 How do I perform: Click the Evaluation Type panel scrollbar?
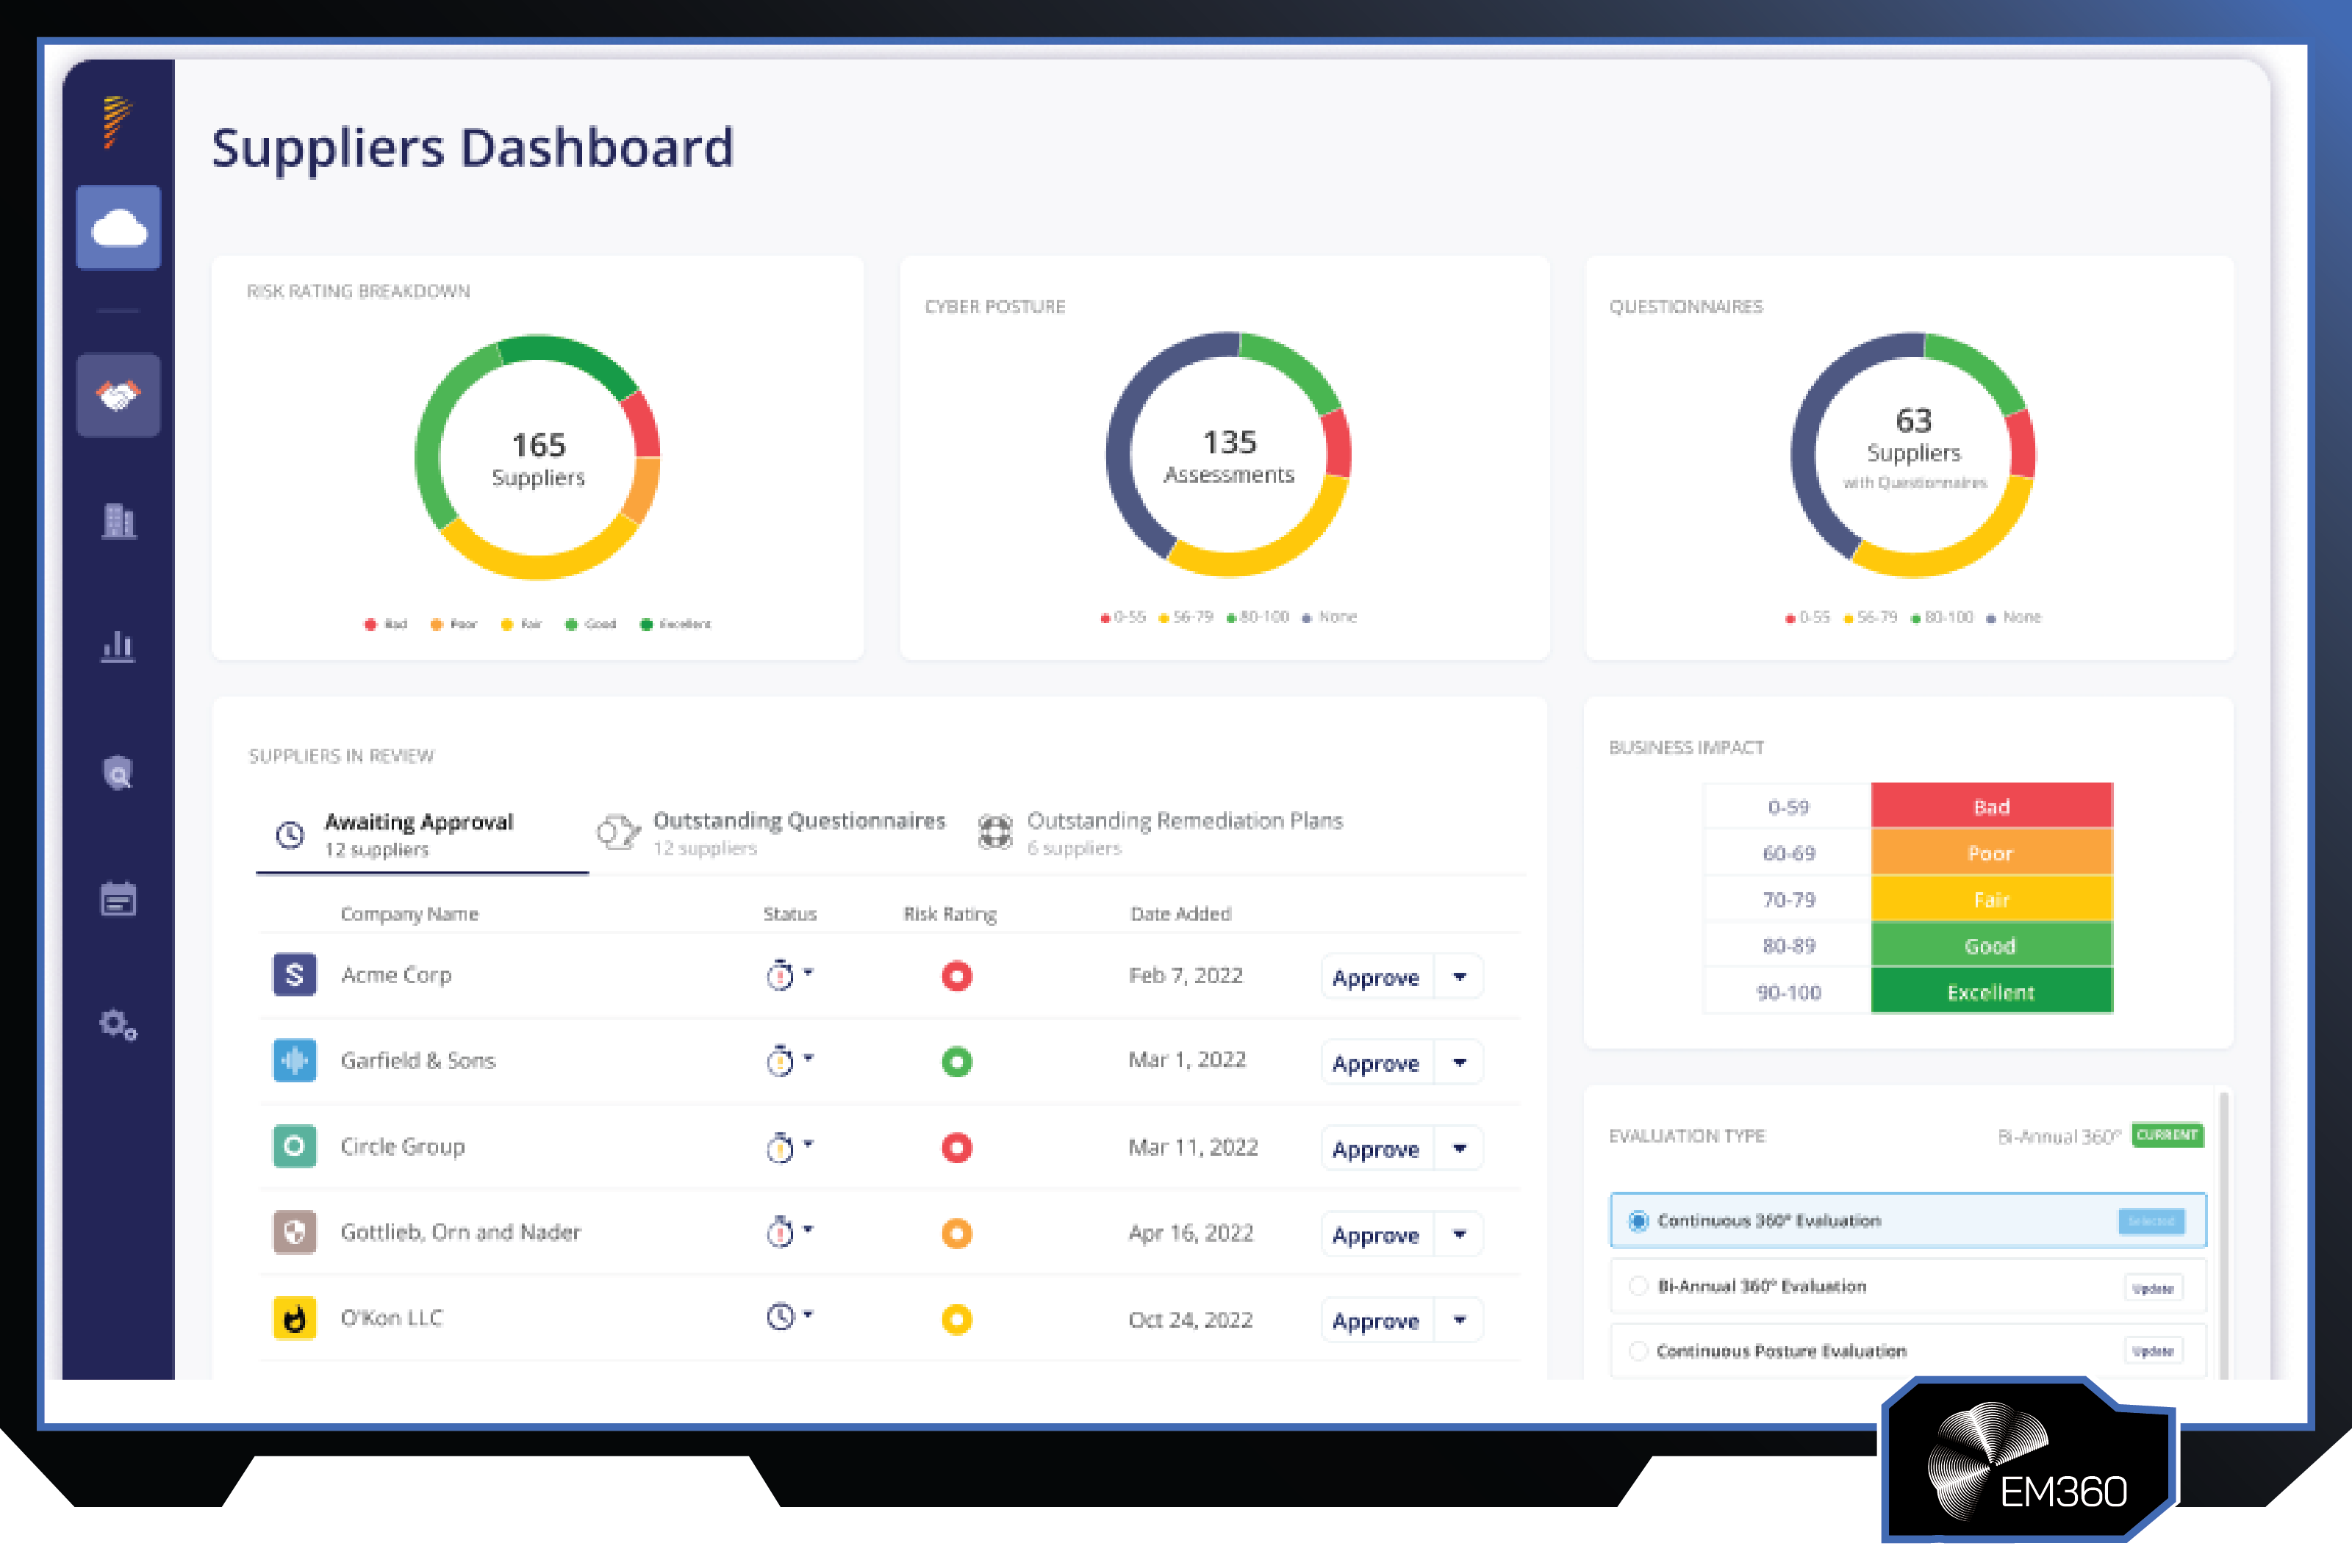click(x=2224, y=1236)
